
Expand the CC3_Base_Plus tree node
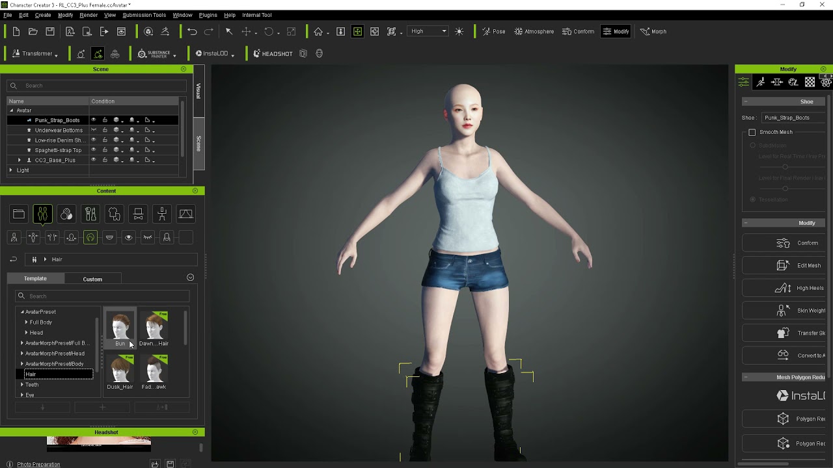pyautogui.click(x=19, y=160)
